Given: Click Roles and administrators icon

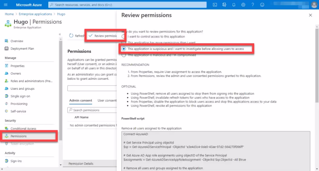Looking at the screenshot, I should [x=7, y=81].
